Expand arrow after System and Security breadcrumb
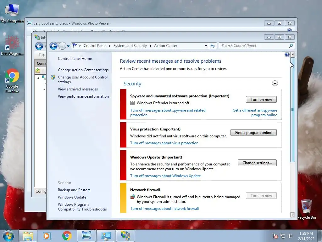The image size is (322, 242). [x=151, y=46]
